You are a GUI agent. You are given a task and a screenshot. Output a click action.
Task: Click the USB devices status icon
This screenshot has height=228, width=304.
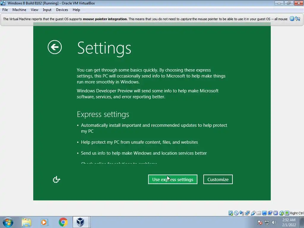pyautogui.click(x=253, y=213)
